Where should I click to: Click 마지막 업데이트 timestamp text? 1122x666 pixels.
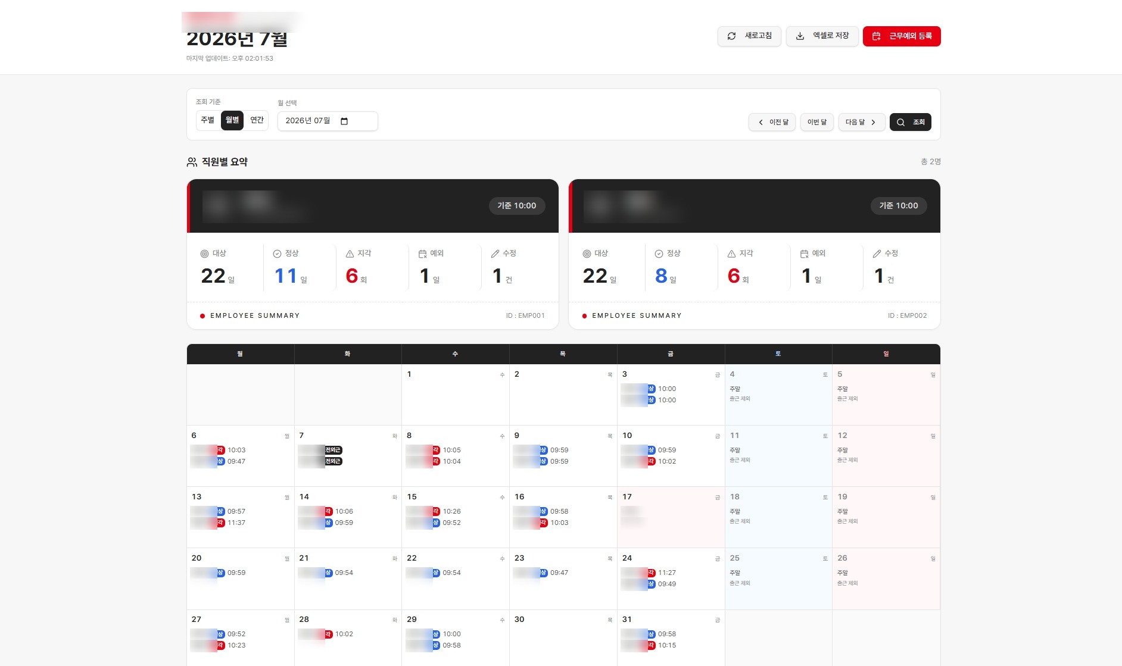point(230,58)
